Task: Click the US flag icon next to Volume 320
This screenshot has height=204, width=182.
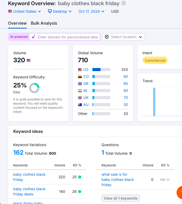Action: pos(29,60)
